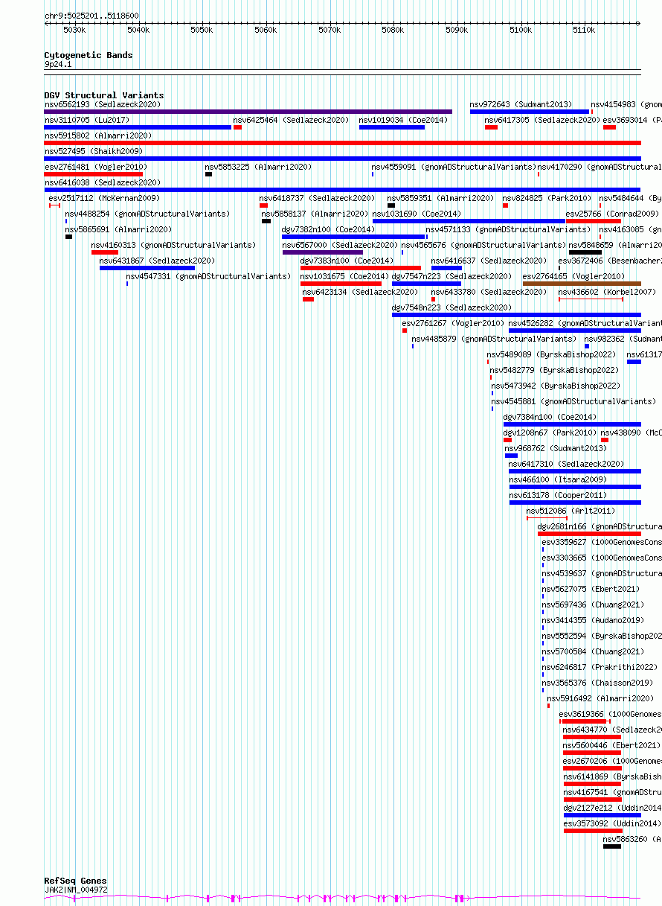Click nsv4488254 gnomAD variant label
This screenshot has height=906, width=662.
tap(147, 214)
